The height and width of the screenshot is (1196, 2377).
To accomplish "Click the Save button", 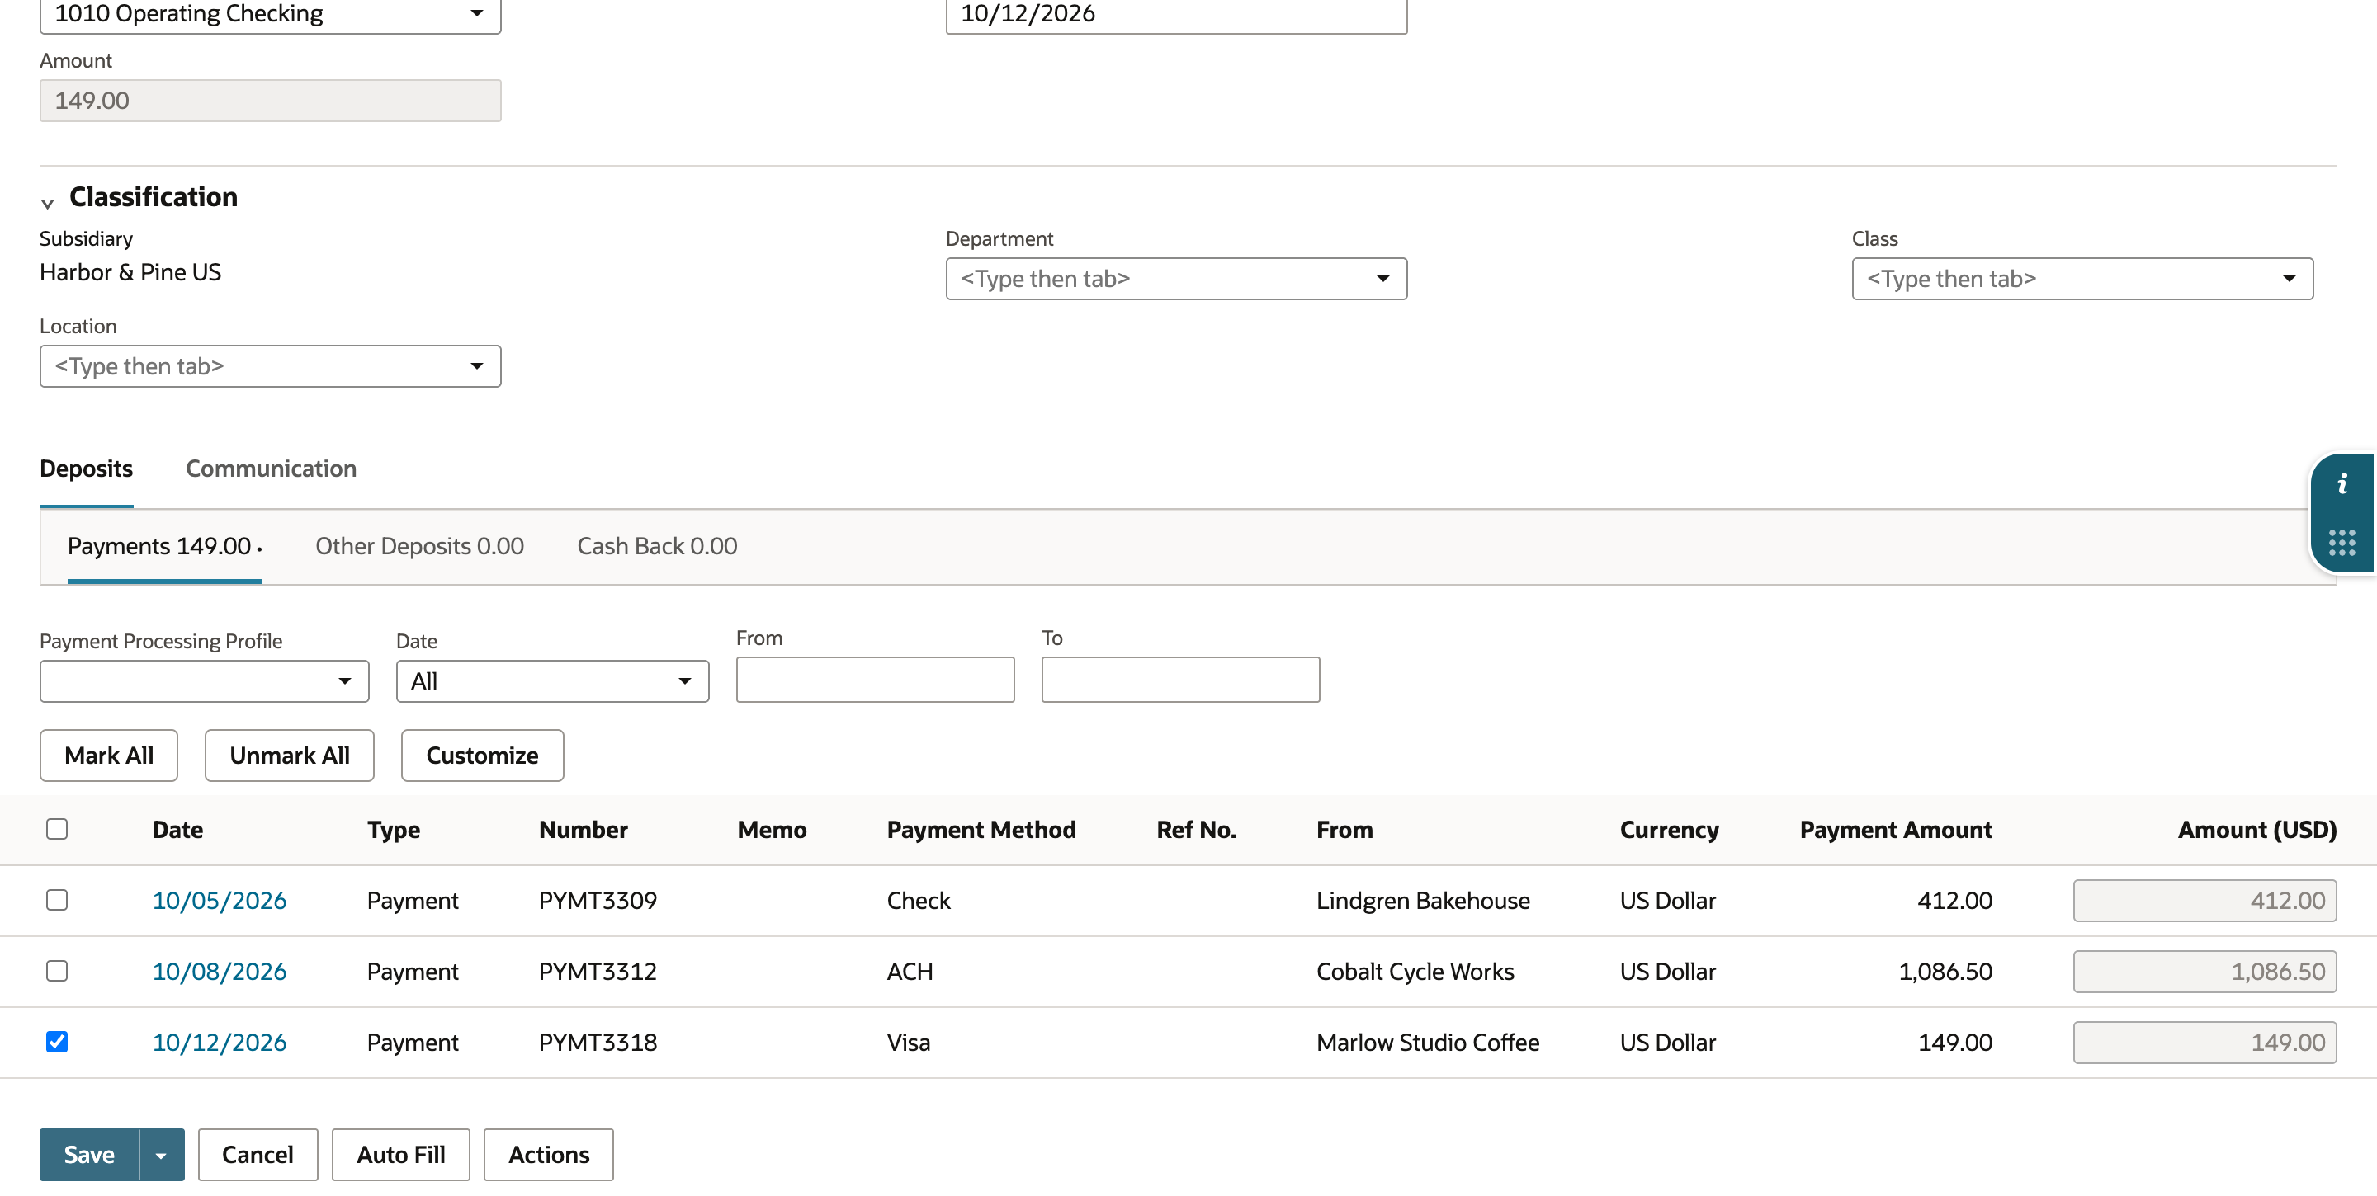I will (89, 1155).
